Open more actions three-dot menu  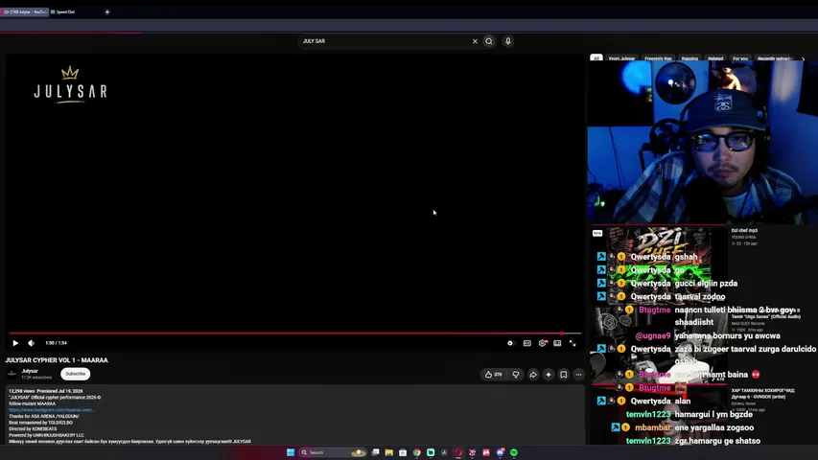578,375
